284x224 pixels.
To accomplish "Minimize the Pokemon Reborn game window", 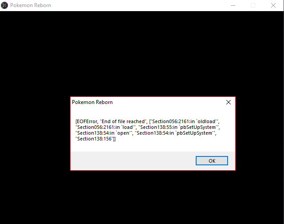I will tap(233, 5).
